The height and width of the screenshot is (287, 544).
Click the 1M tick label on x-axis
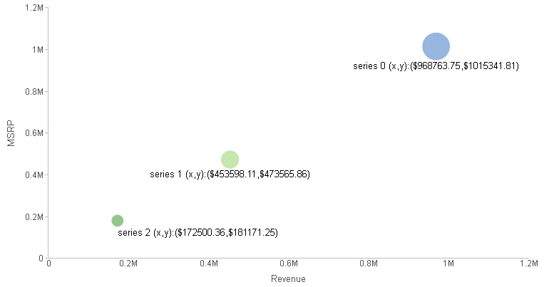pyautogui.click(x=448, y=263)
